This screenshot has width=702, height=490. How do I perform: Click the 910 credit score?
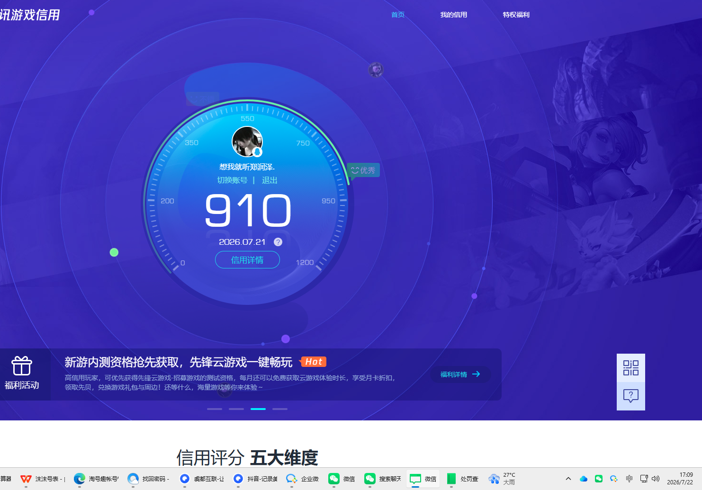tap(248, 211)
